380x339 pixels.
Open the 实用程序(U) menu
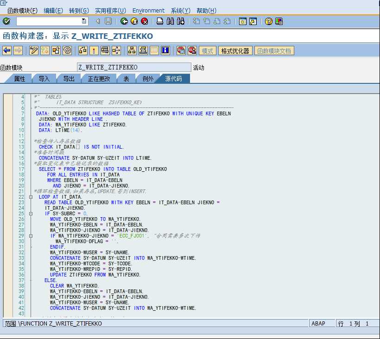tap(110, 11)
